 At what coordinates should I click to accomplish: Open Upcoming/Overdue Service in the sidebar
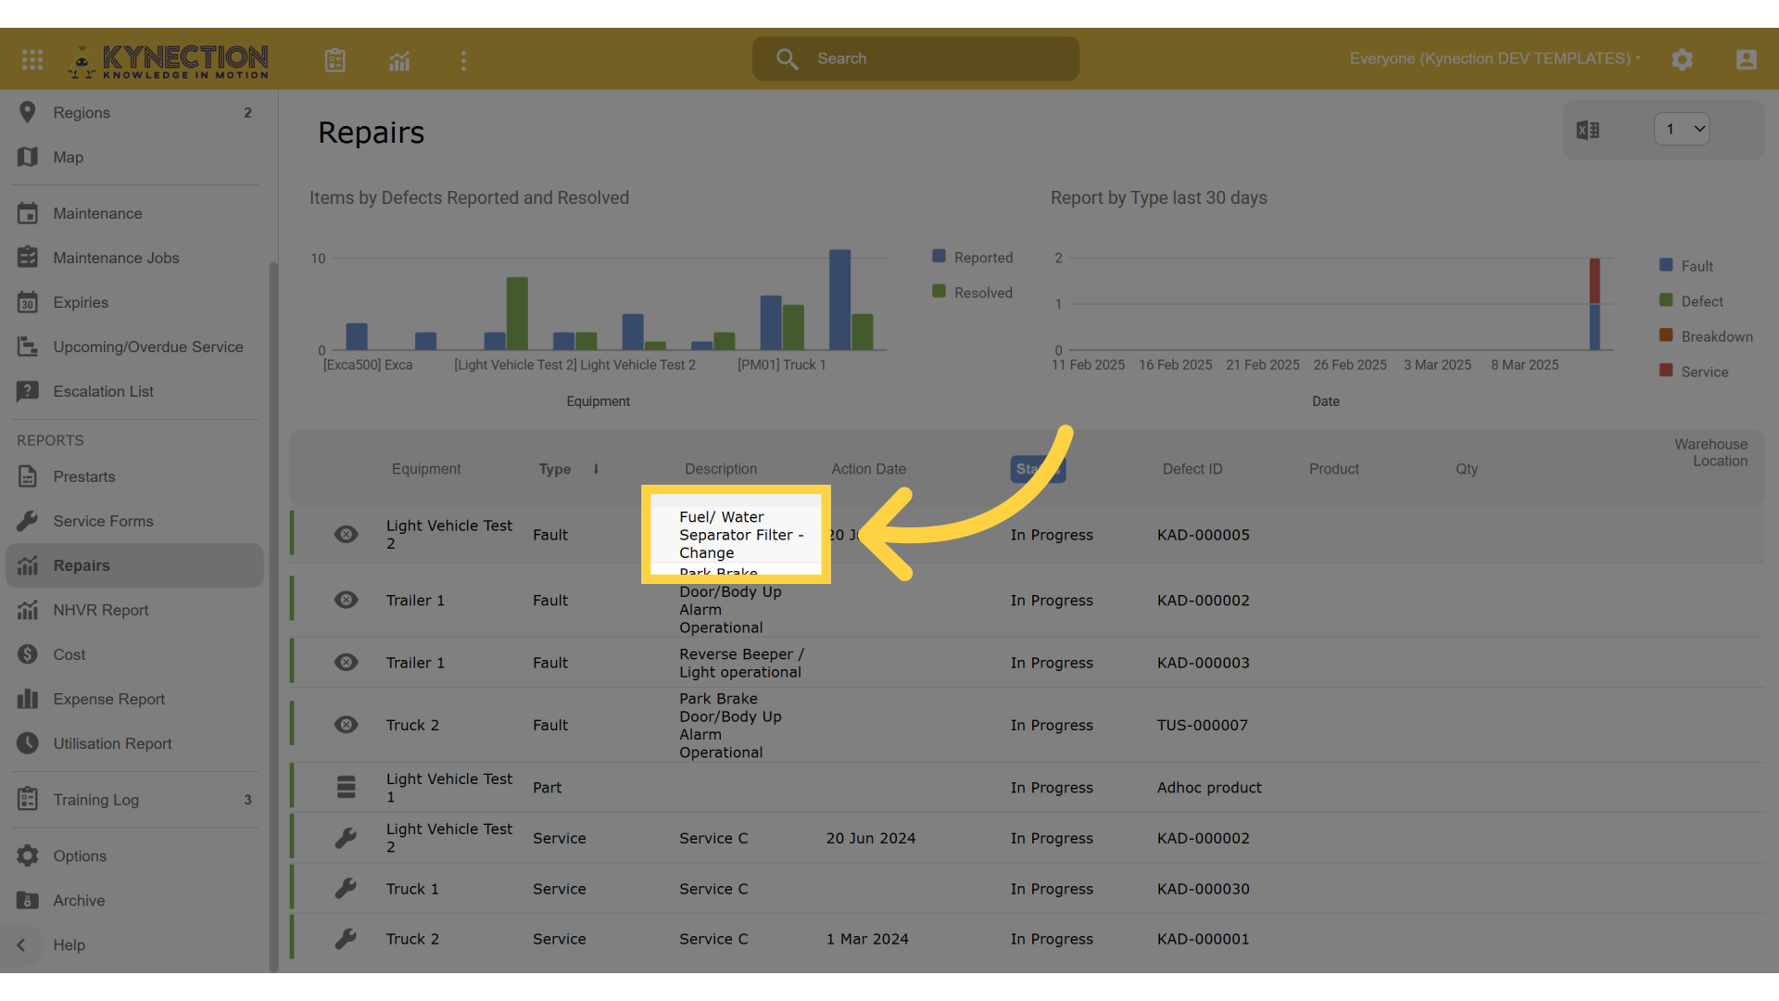click(x=134, y=348)
